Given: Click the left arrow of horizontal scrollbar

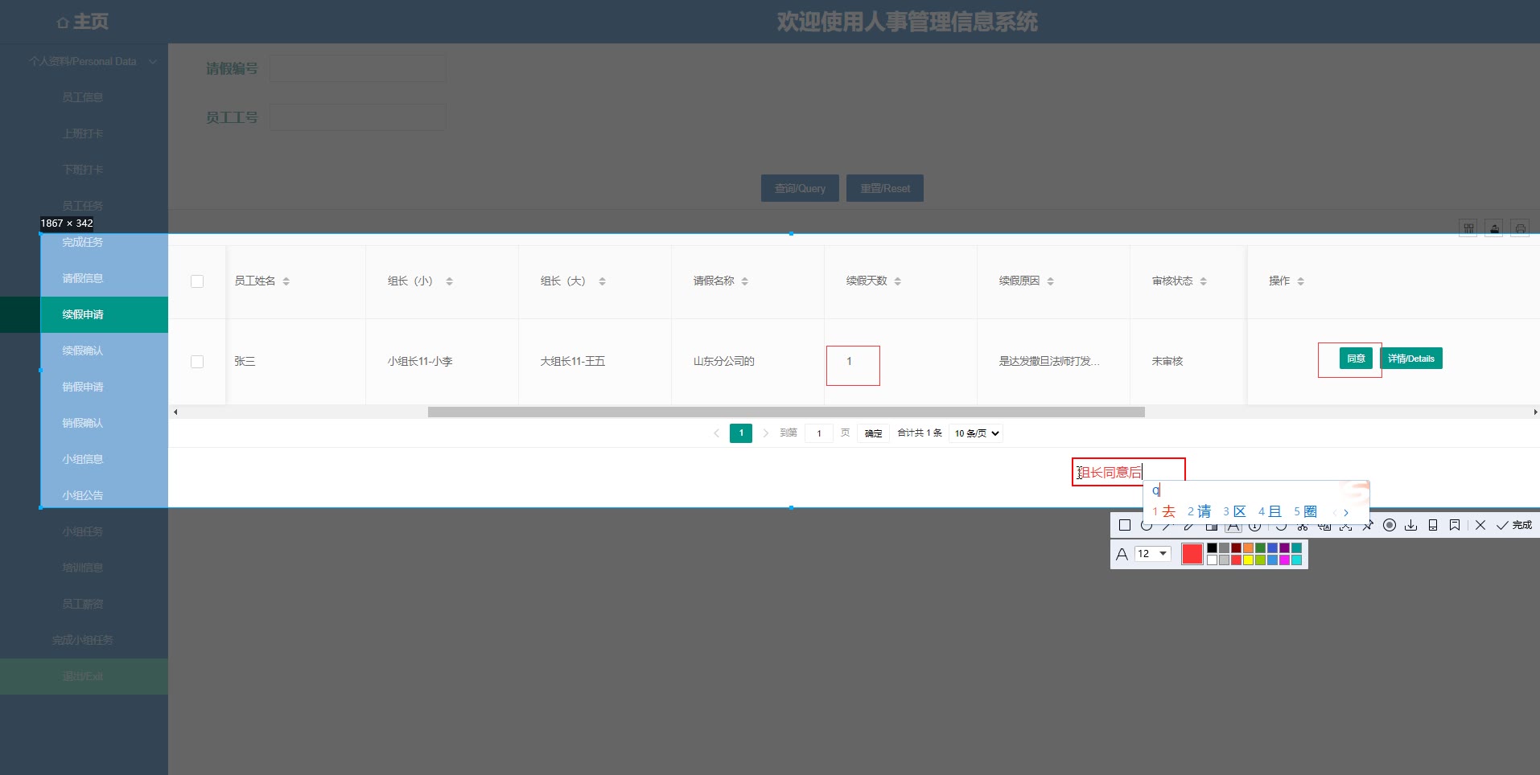Looking at the screenshot, I should 175,412.
